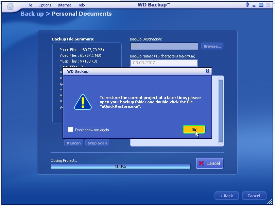Screen dimensions: 275x206
Task: Select the "Music Files : 9 (163 KB)" line
Action: pos(78,61)
